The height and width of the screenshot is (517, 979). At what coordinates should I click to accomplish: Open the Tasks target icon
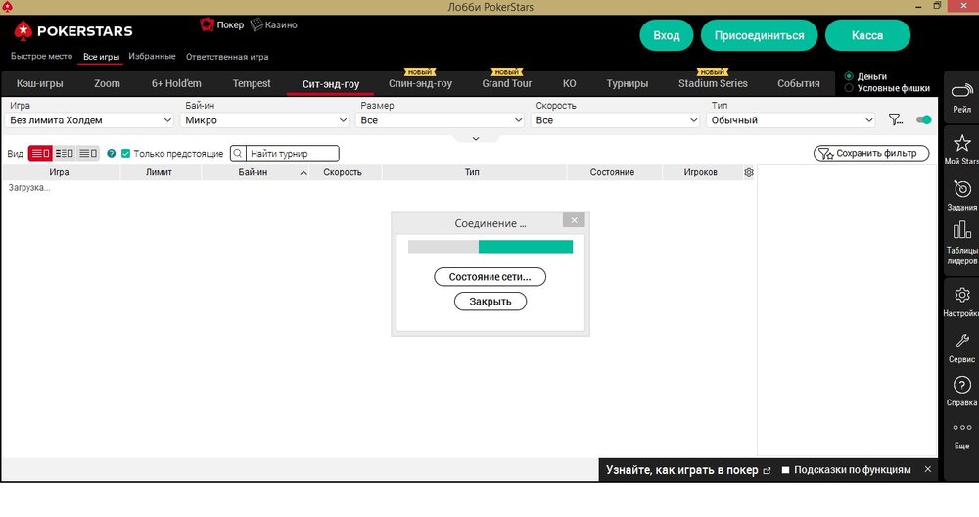961,189
